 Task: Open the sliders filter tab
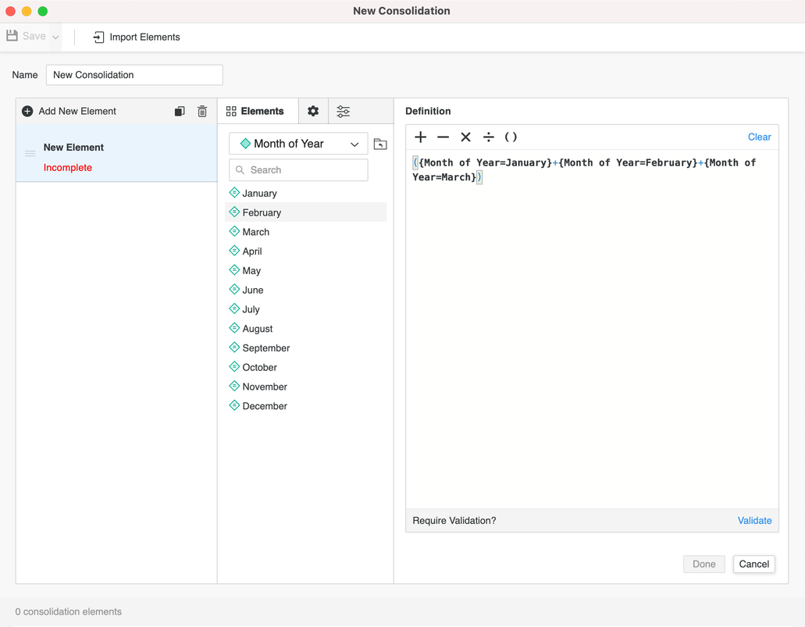point(344,112)
